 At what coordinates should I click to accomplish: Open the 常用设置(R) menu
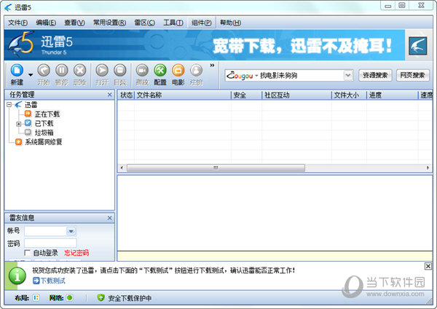[x=109, y=23]
